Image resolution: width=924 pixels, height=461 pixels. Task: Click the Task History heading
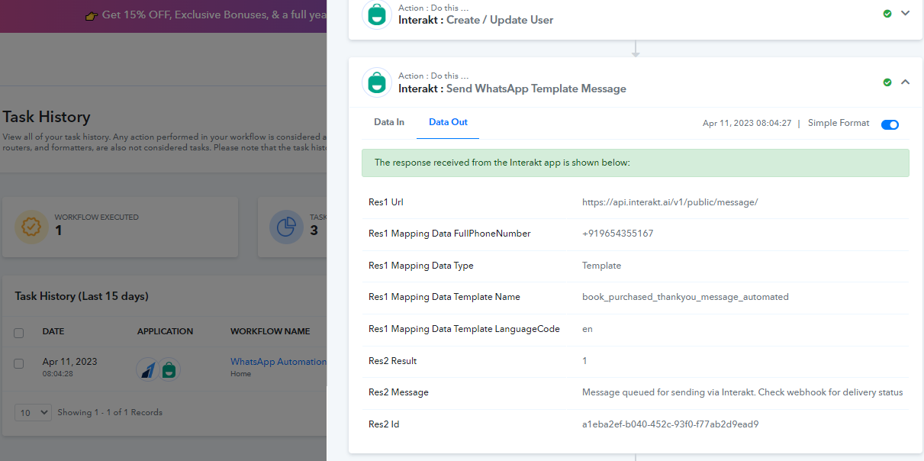(47, 117)
